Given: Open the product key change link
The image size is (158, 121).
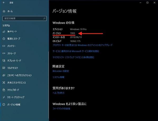Looking at the screenshot, I should point(83,45).
